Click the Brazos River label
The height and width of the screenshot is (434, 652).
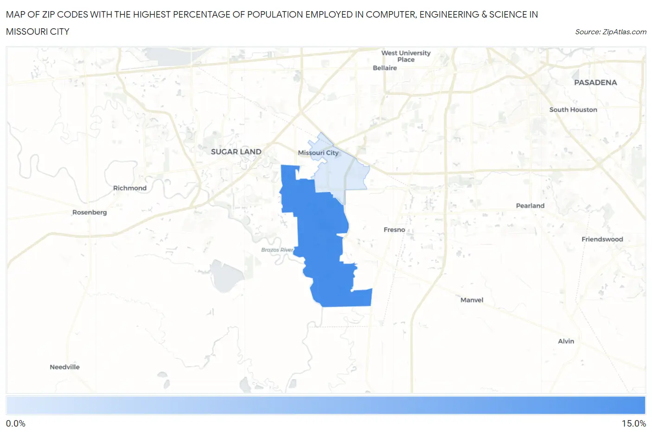coord(277,250)
